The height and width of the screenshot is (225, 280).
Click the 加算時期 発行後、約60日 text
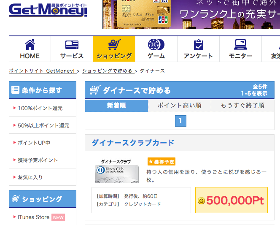(x=127, y=196)
